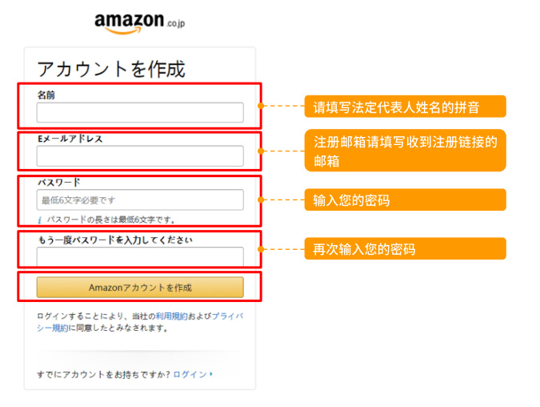Select the orange 输入您的密码 callout
Image resolution: width=540 pixels, height=407 pixels.
pos(404,199)
